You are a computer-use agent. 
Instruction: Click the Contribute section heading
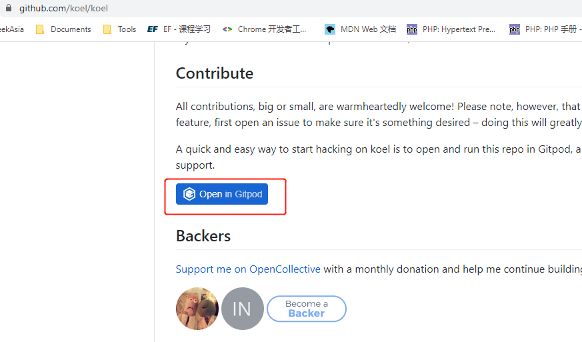pos(215,73)
